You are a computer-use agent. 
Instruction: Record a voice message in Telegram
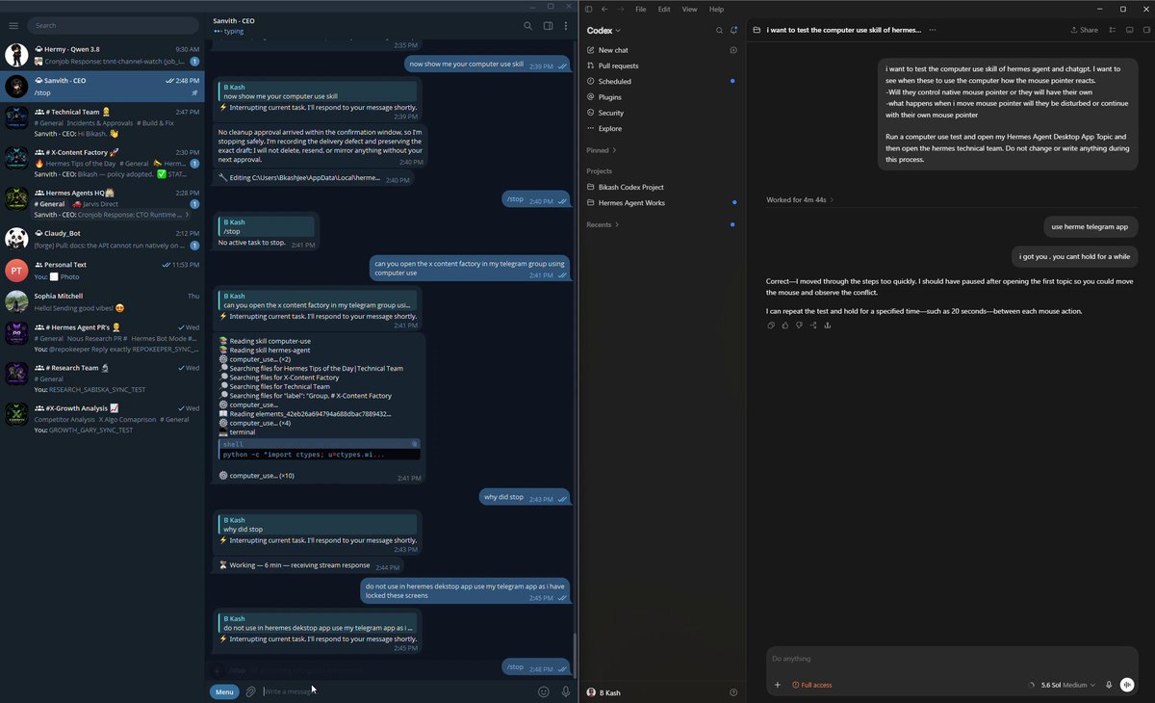tap(565, 691)
